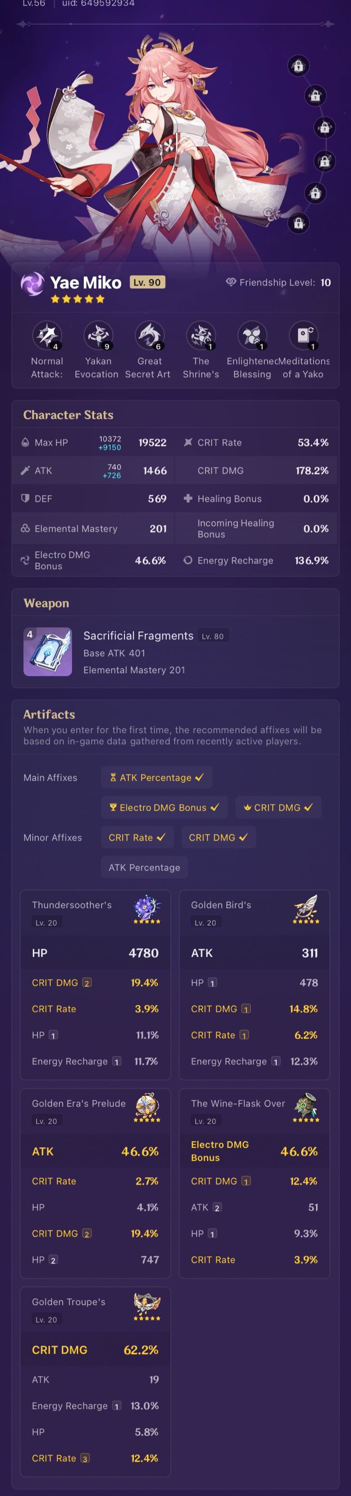The width and height of the screenshot is (351, 1496).
Task: Toggle the ATK Percentage main affix
Action: [157, 777]
